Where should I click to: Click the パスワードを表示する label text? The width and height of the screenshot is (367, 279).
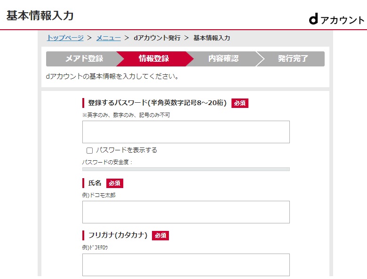pos(127,150)
